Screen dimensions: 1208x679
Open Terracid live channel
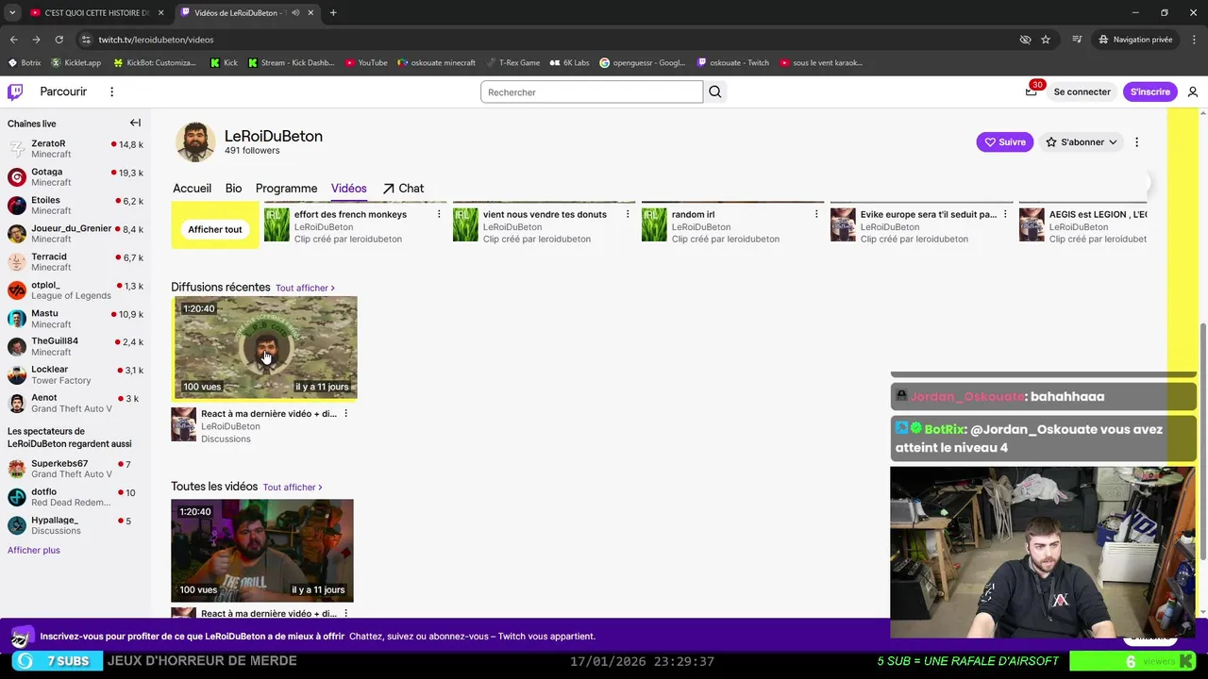75,262
